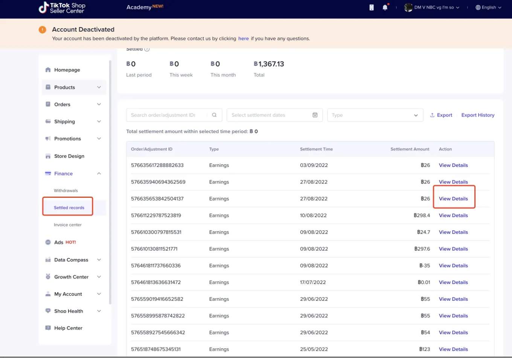
Task: Open the Type filter dropdown
Action: pos(375,115)
